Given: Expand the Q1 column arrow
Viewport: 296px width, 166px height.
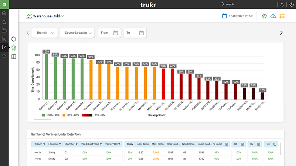Looking at the screenshot, I should pyautogui.click(x=242, y=144).
